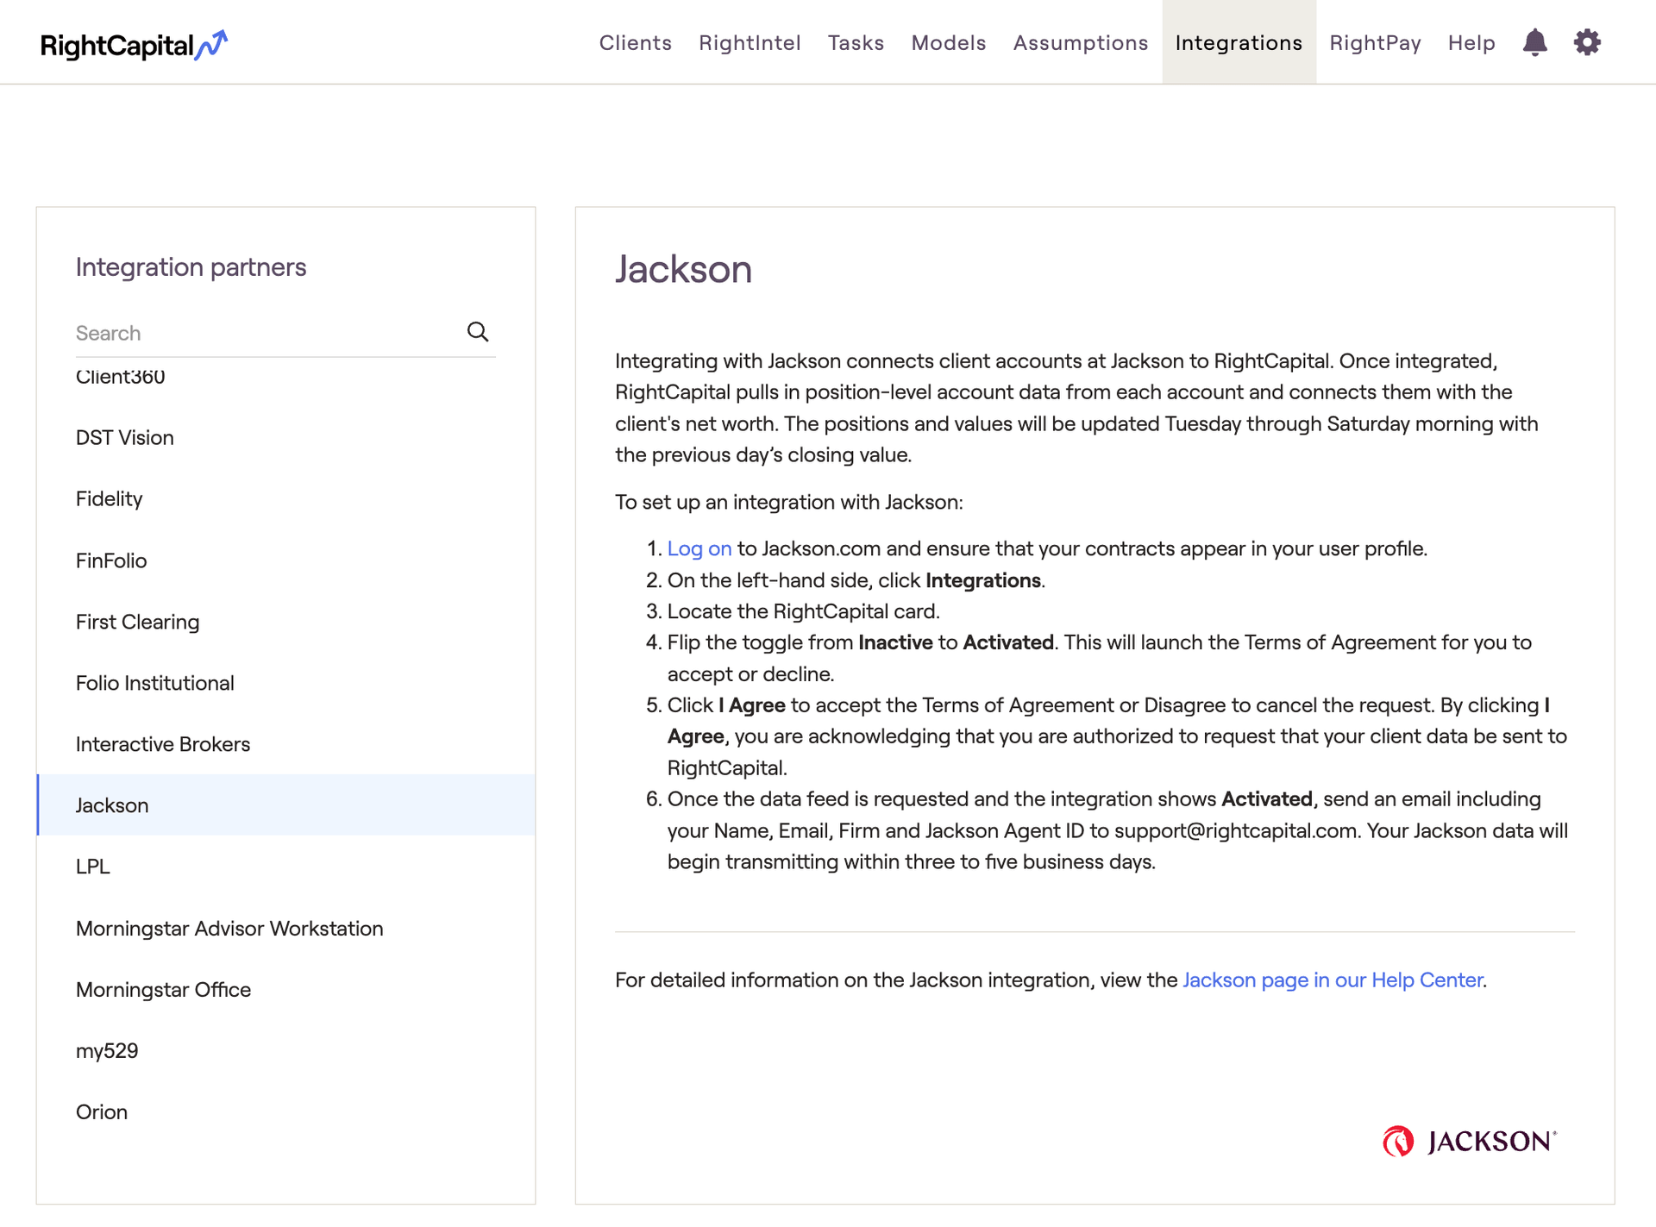
Task: Open the Jackson Help Center page link
Action: pos(1333,980)
